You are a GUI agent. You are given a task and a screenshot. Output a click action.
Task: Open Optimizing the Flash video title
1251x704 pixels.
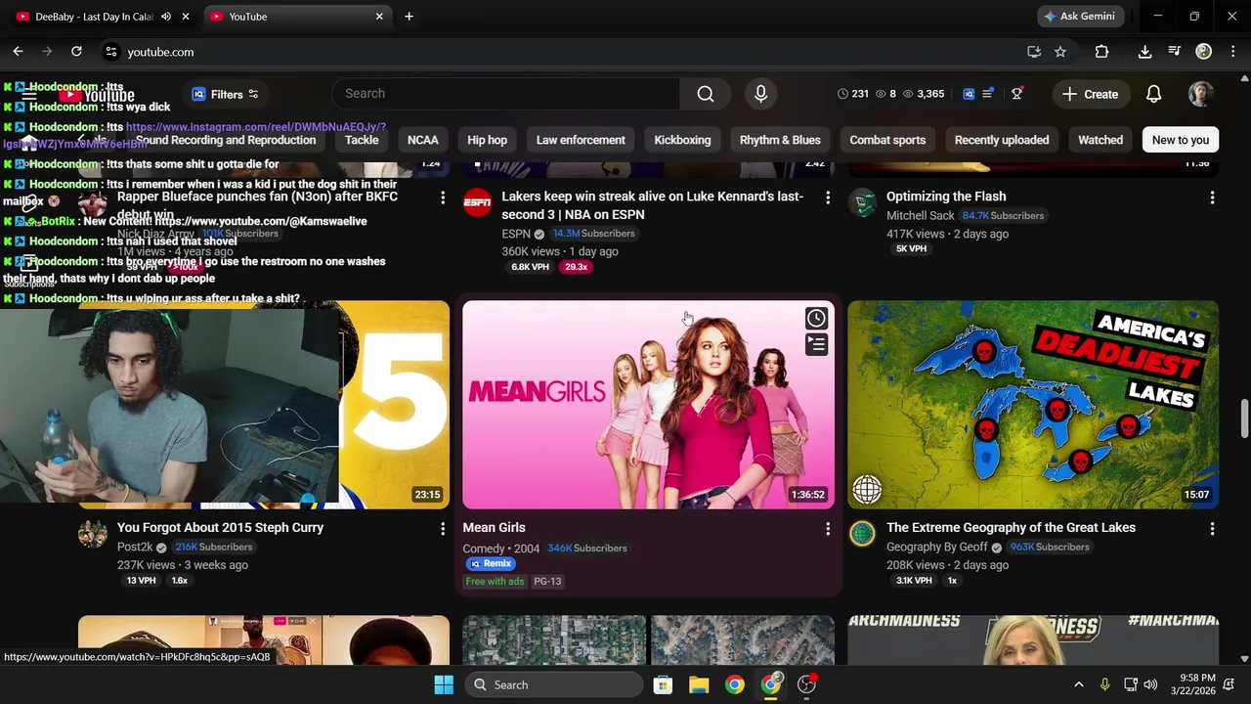pyautogui.click(x=946, y=197)
